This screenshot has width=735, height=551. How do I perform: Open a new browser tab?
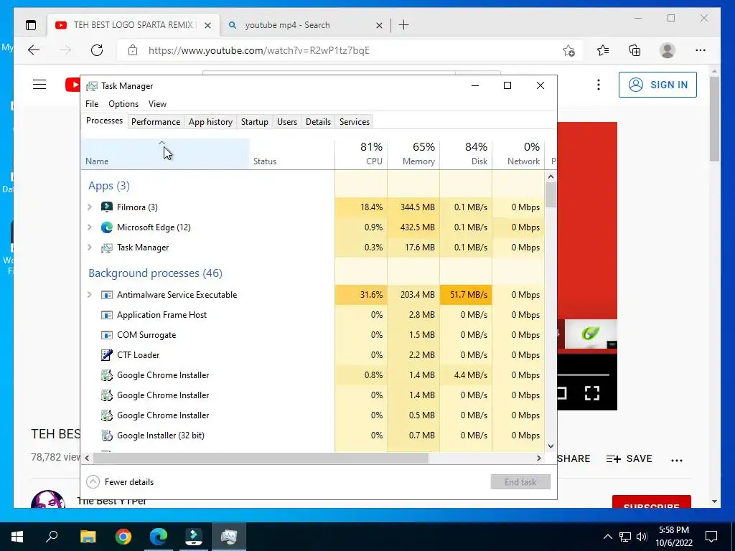tap(403, 25)
